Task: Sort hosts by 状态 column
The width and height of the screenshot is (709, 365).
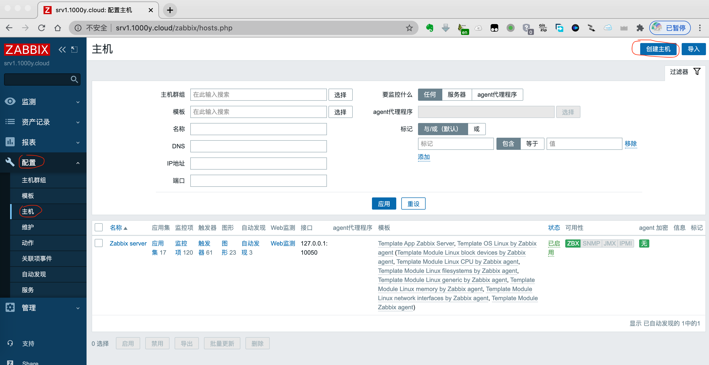Action: (x=554, y=228)
